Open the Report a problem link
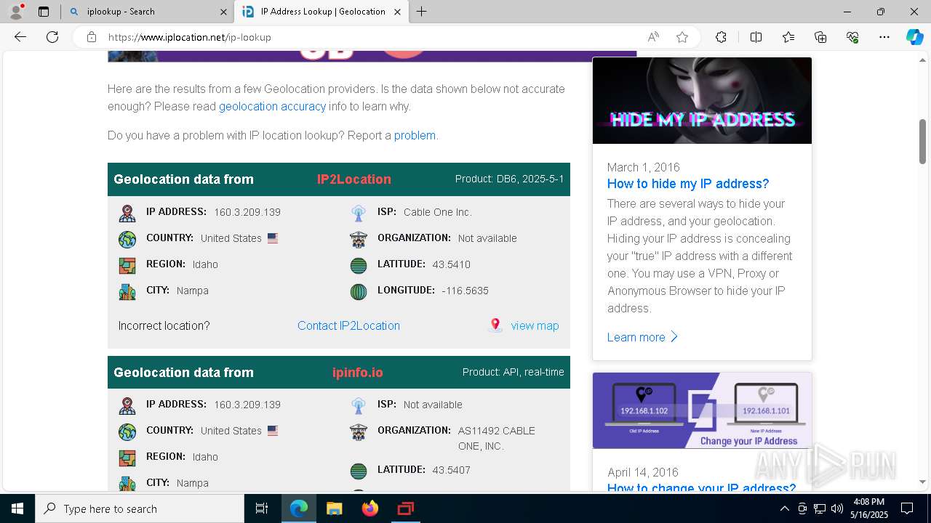Screen dimensions: 931x523 pos(415,135)
